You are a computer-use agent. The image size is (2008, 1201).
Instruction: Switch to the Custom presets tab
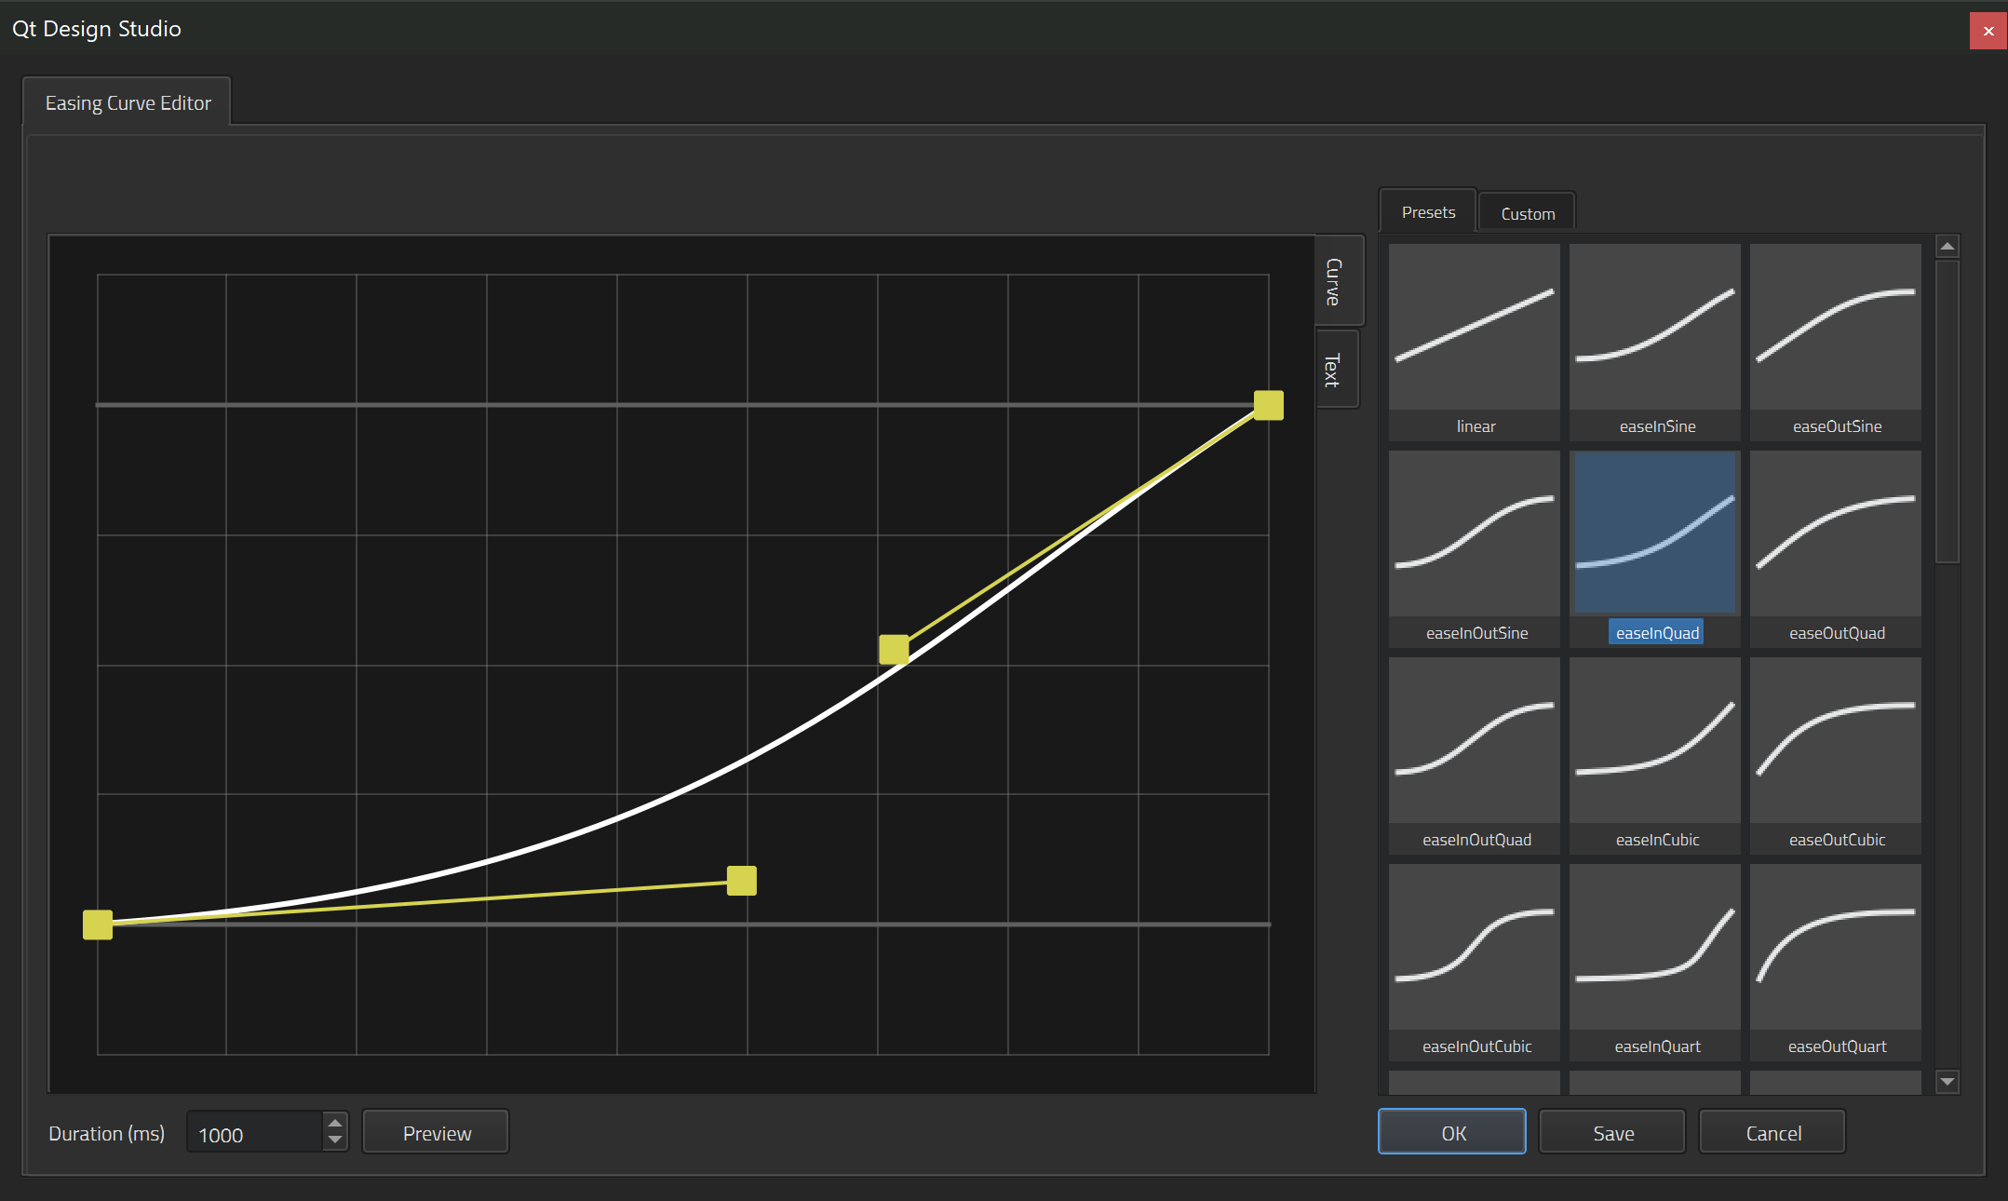coord(1527,213)
